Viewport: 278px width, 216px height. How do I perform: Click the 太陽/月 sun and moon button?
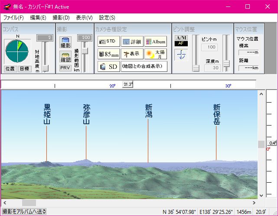click(155, 54)
